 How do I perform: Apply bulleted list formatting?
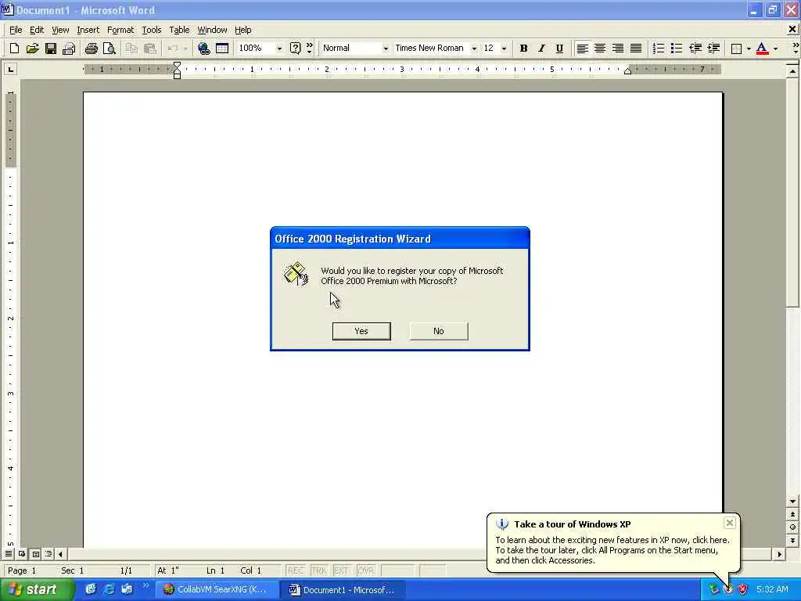(677, 49)
